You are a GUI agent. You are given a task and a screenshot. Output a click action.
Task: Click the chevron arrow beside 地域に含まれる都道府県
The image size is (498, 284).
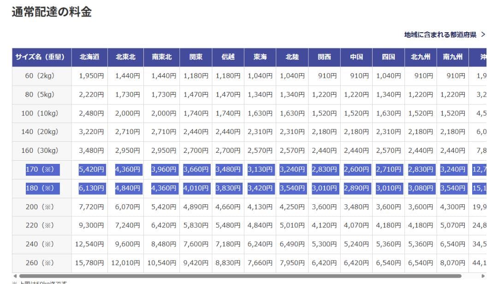483,35
